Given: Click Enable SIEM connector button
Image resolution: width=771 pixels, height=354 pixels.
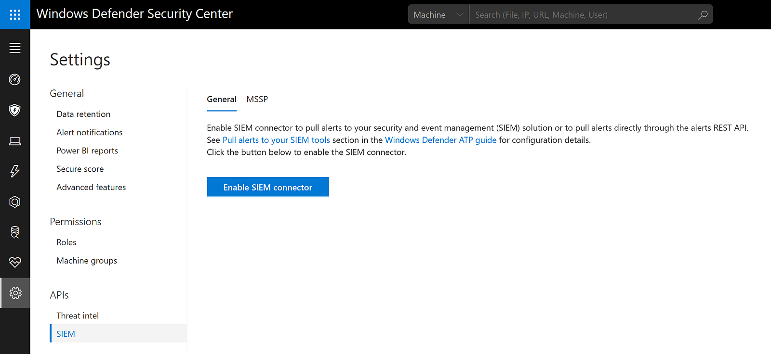Looking at the screenshot, I should click(x=267, y=187).
